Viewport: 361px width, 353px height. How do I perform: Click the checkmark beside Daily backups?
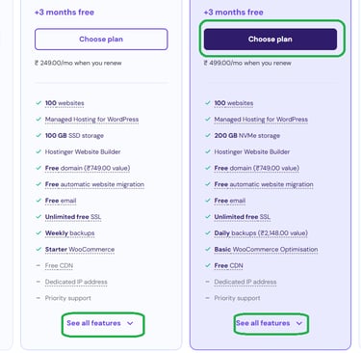click(x=208, y=232)
